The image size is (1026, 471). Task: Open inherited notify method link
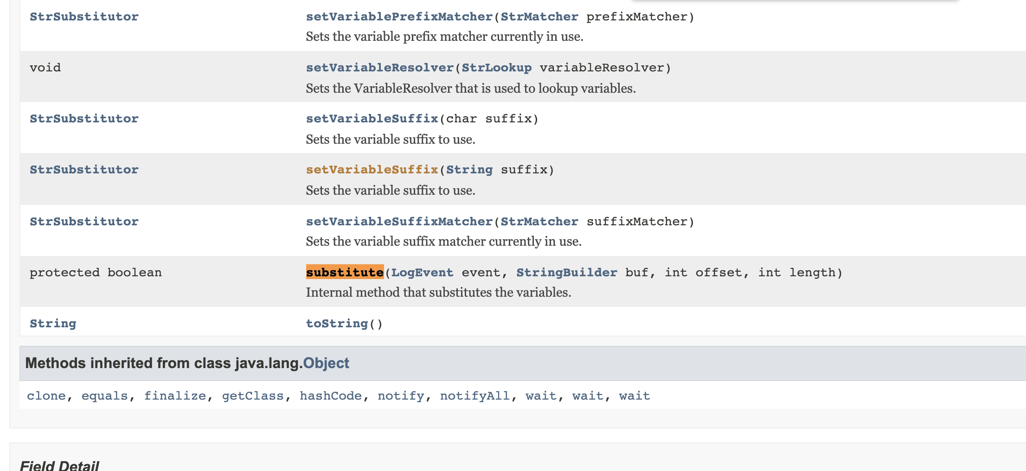(x=401, y=396)
